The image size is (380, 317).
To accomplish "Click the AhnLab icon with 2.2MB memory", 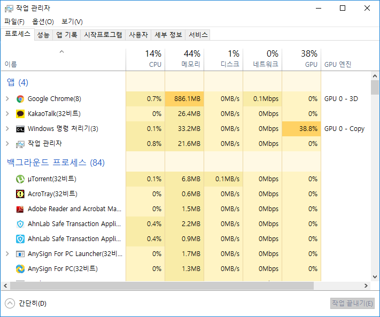I will (x=20, y=224).
